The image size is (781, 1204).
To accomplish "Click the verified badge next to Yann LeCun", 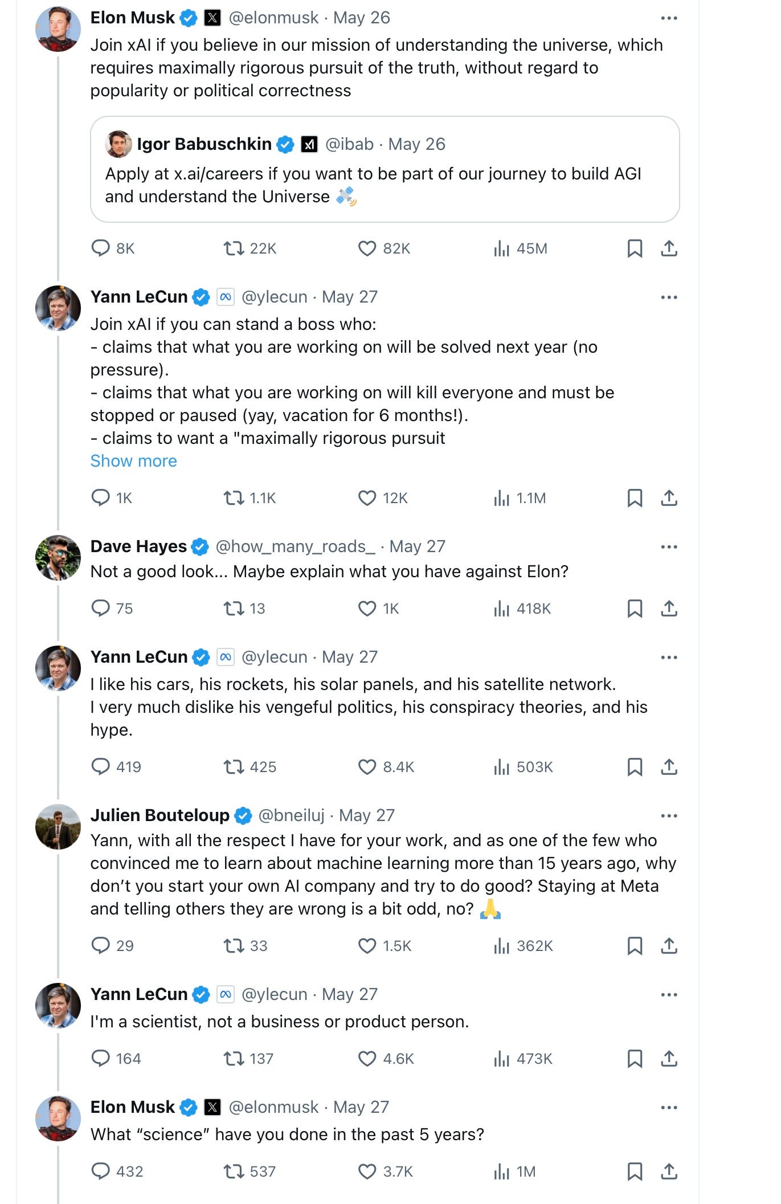I will point(200,296).
